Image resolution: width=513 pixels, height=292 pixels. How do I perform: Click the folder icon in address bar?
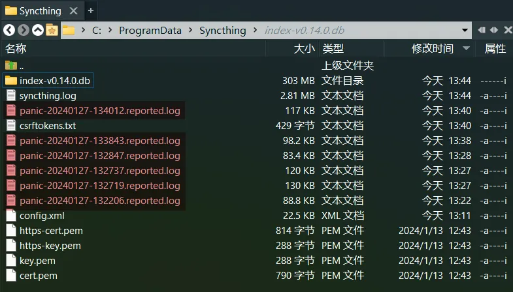pos(69,30)
